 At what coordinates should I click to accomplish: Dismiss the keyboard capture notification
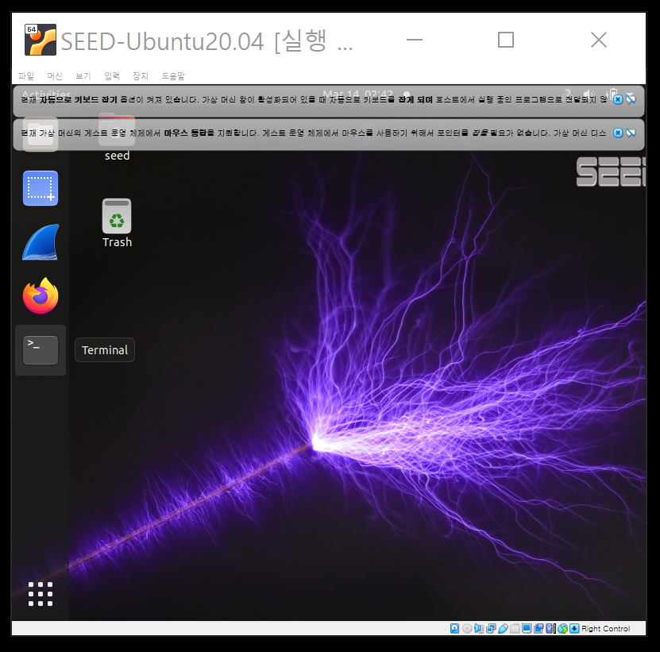tap(618, 99)
